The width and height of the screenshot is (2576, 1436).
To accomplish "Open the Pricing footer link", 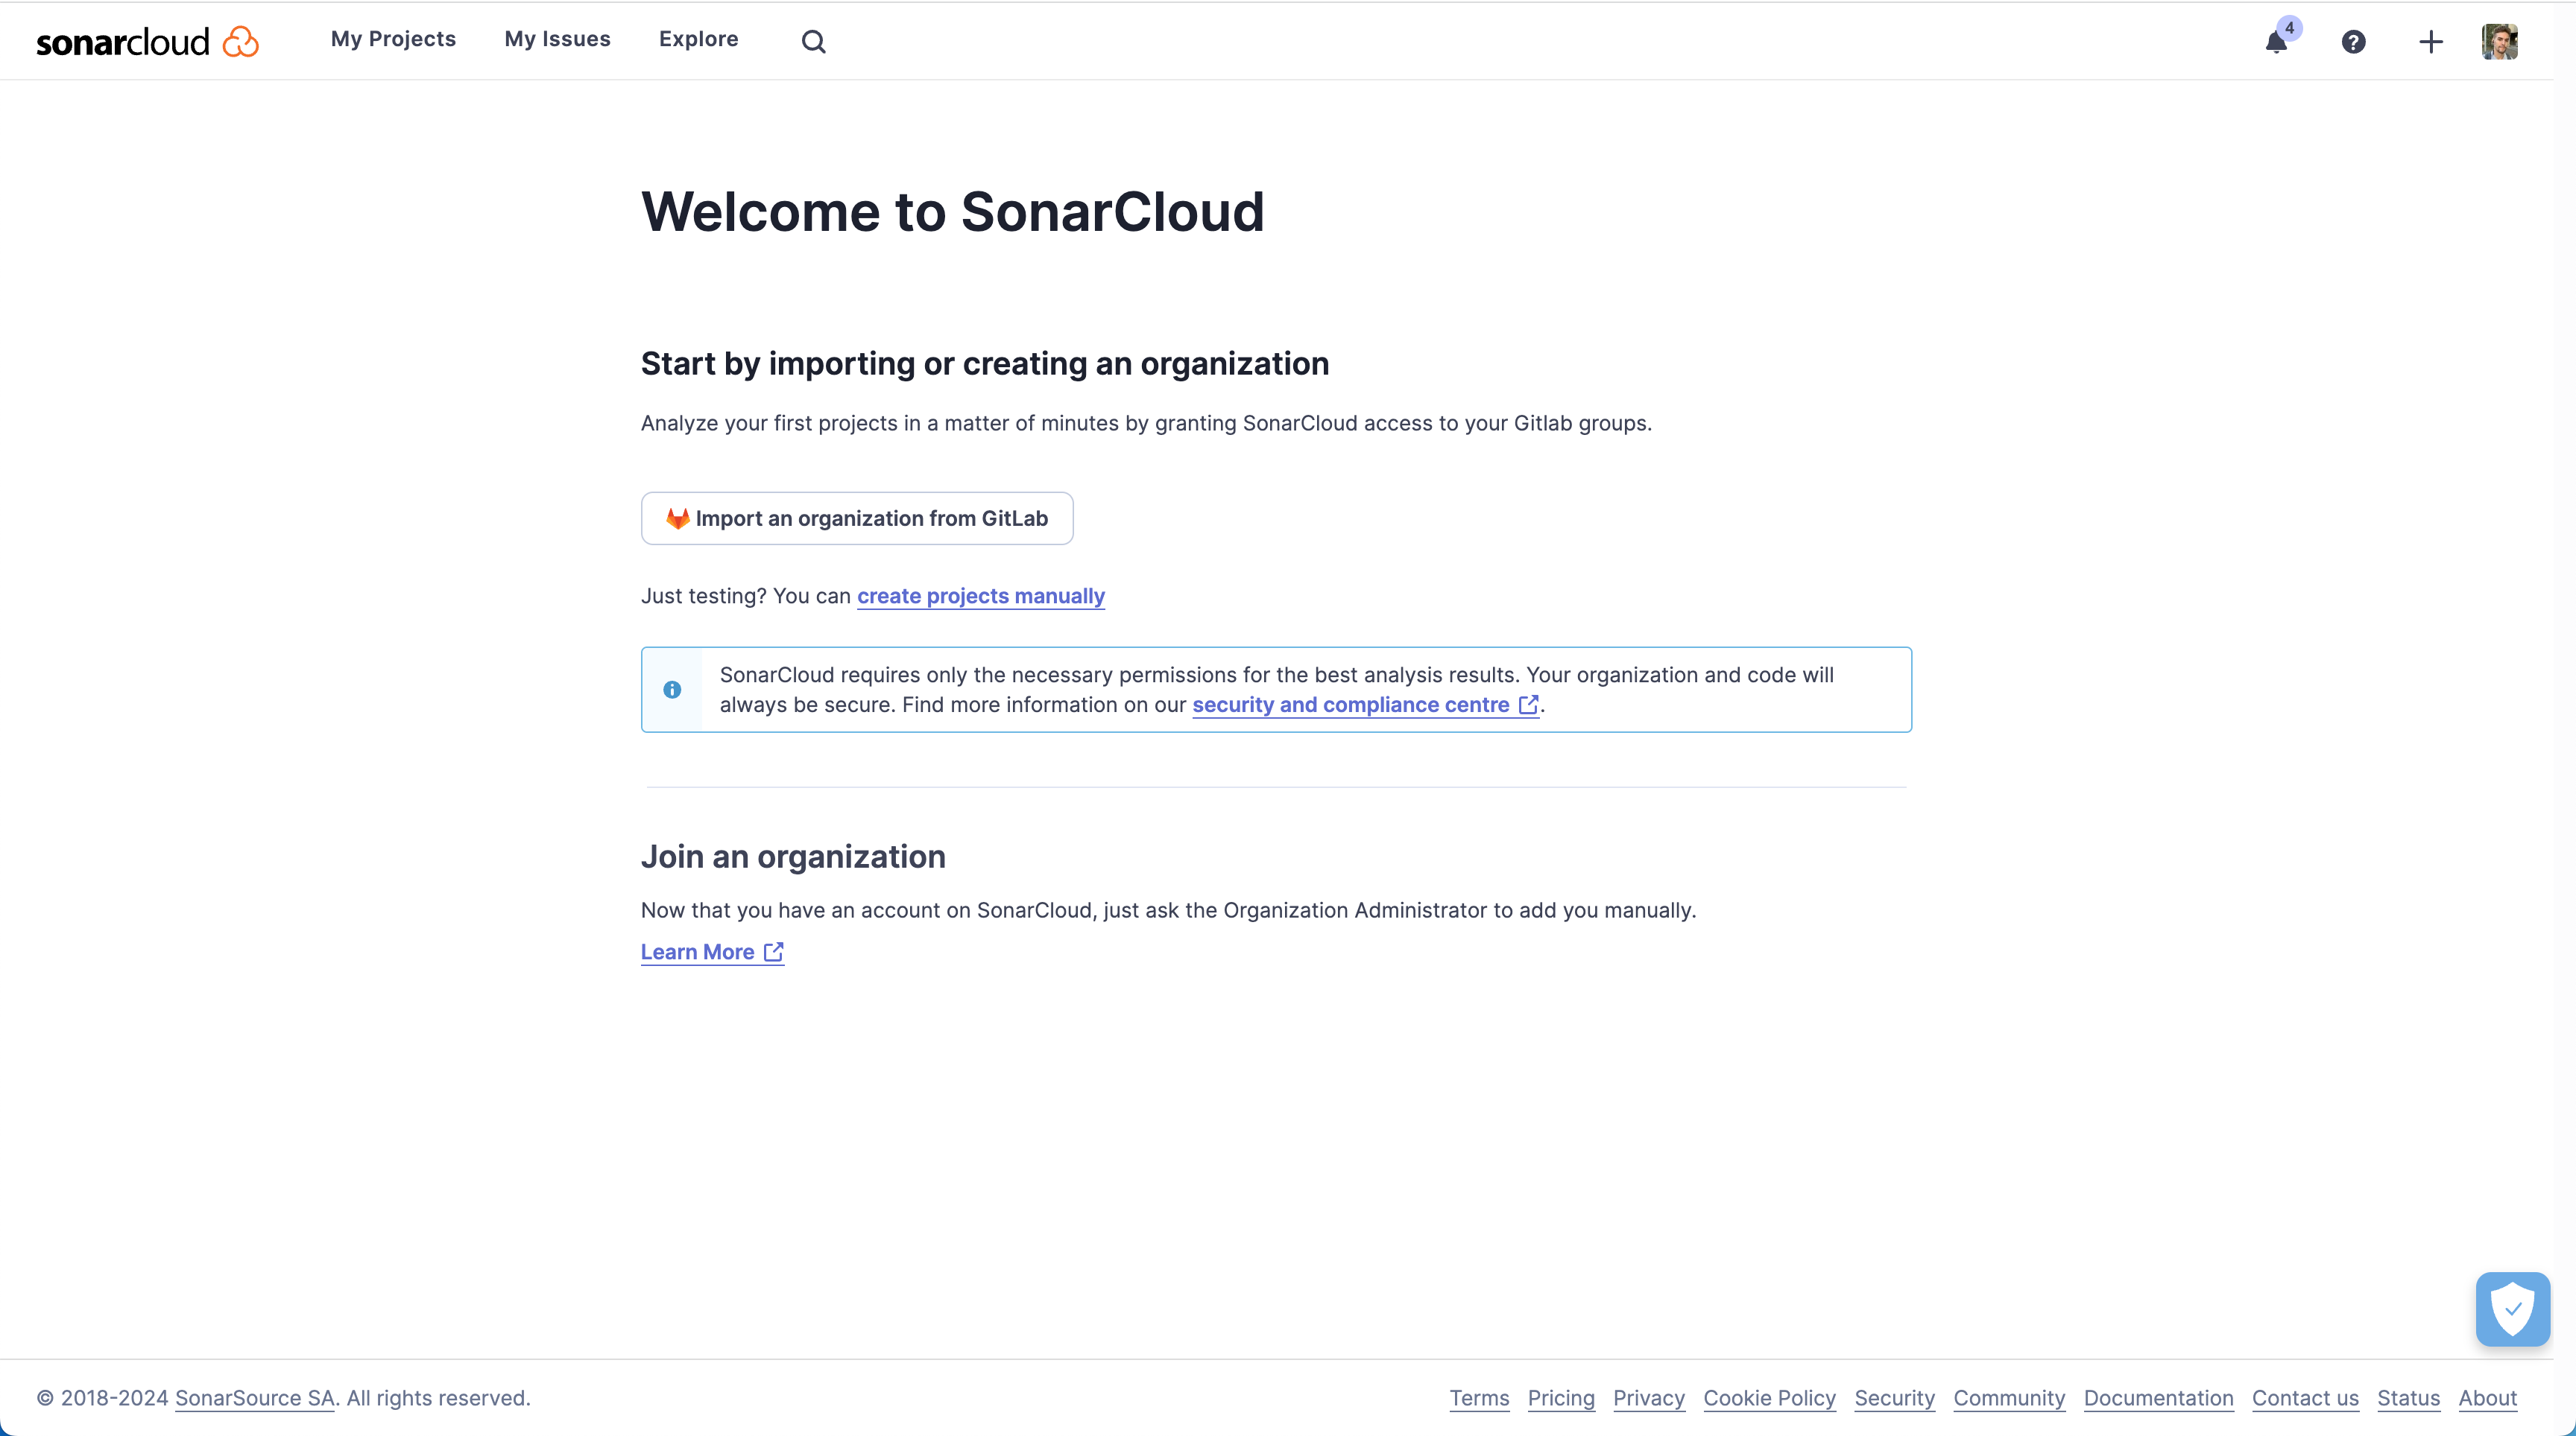I will pyautogui.click(x=1560, y=1398).
